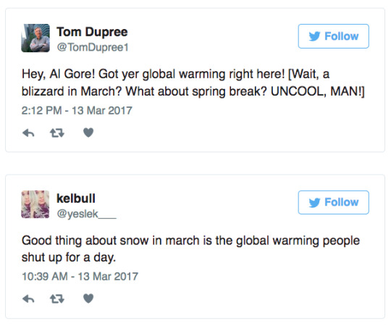Follow kelbull on Twitter
The height and width of the screenshot is (326, 391).
point(333,202)
